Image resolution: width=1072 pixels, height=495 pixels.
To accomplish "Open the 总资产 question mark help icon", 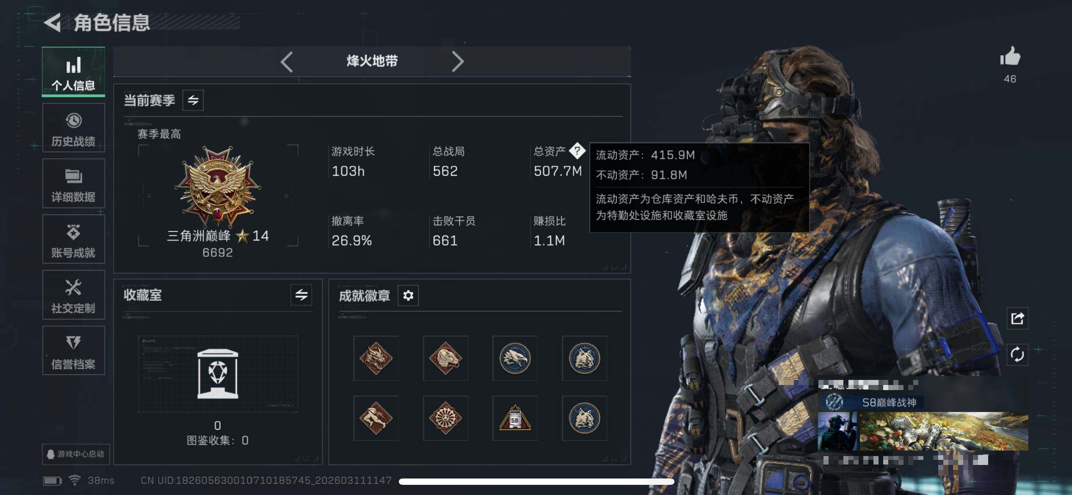I will point(577,151).
